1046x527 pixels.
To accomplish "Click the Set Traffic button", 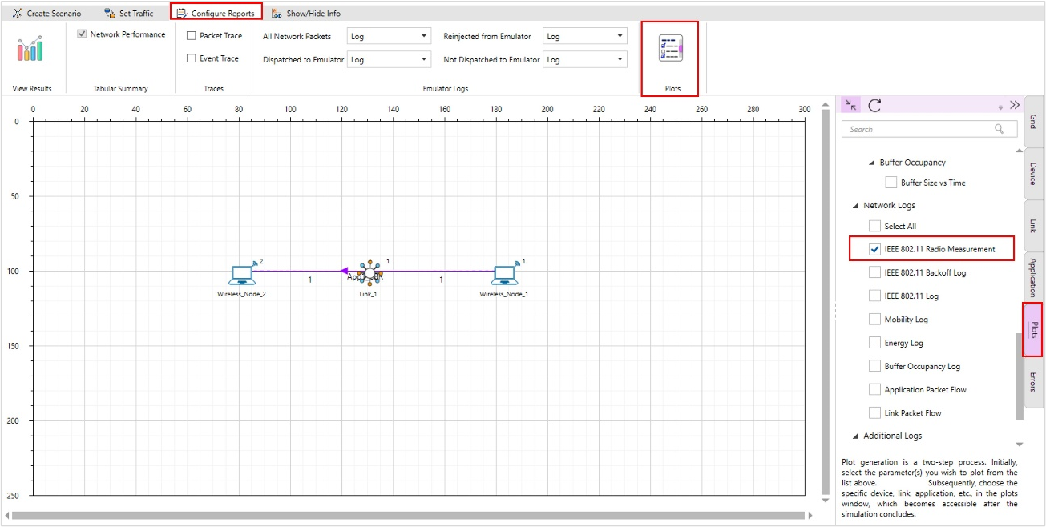I will [128, 13].
